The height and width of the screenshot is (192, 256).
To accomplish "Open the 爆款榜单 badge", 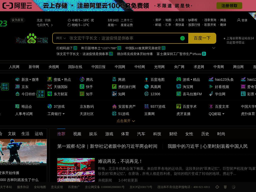I will pyautogui.click(x=5, y=87).
